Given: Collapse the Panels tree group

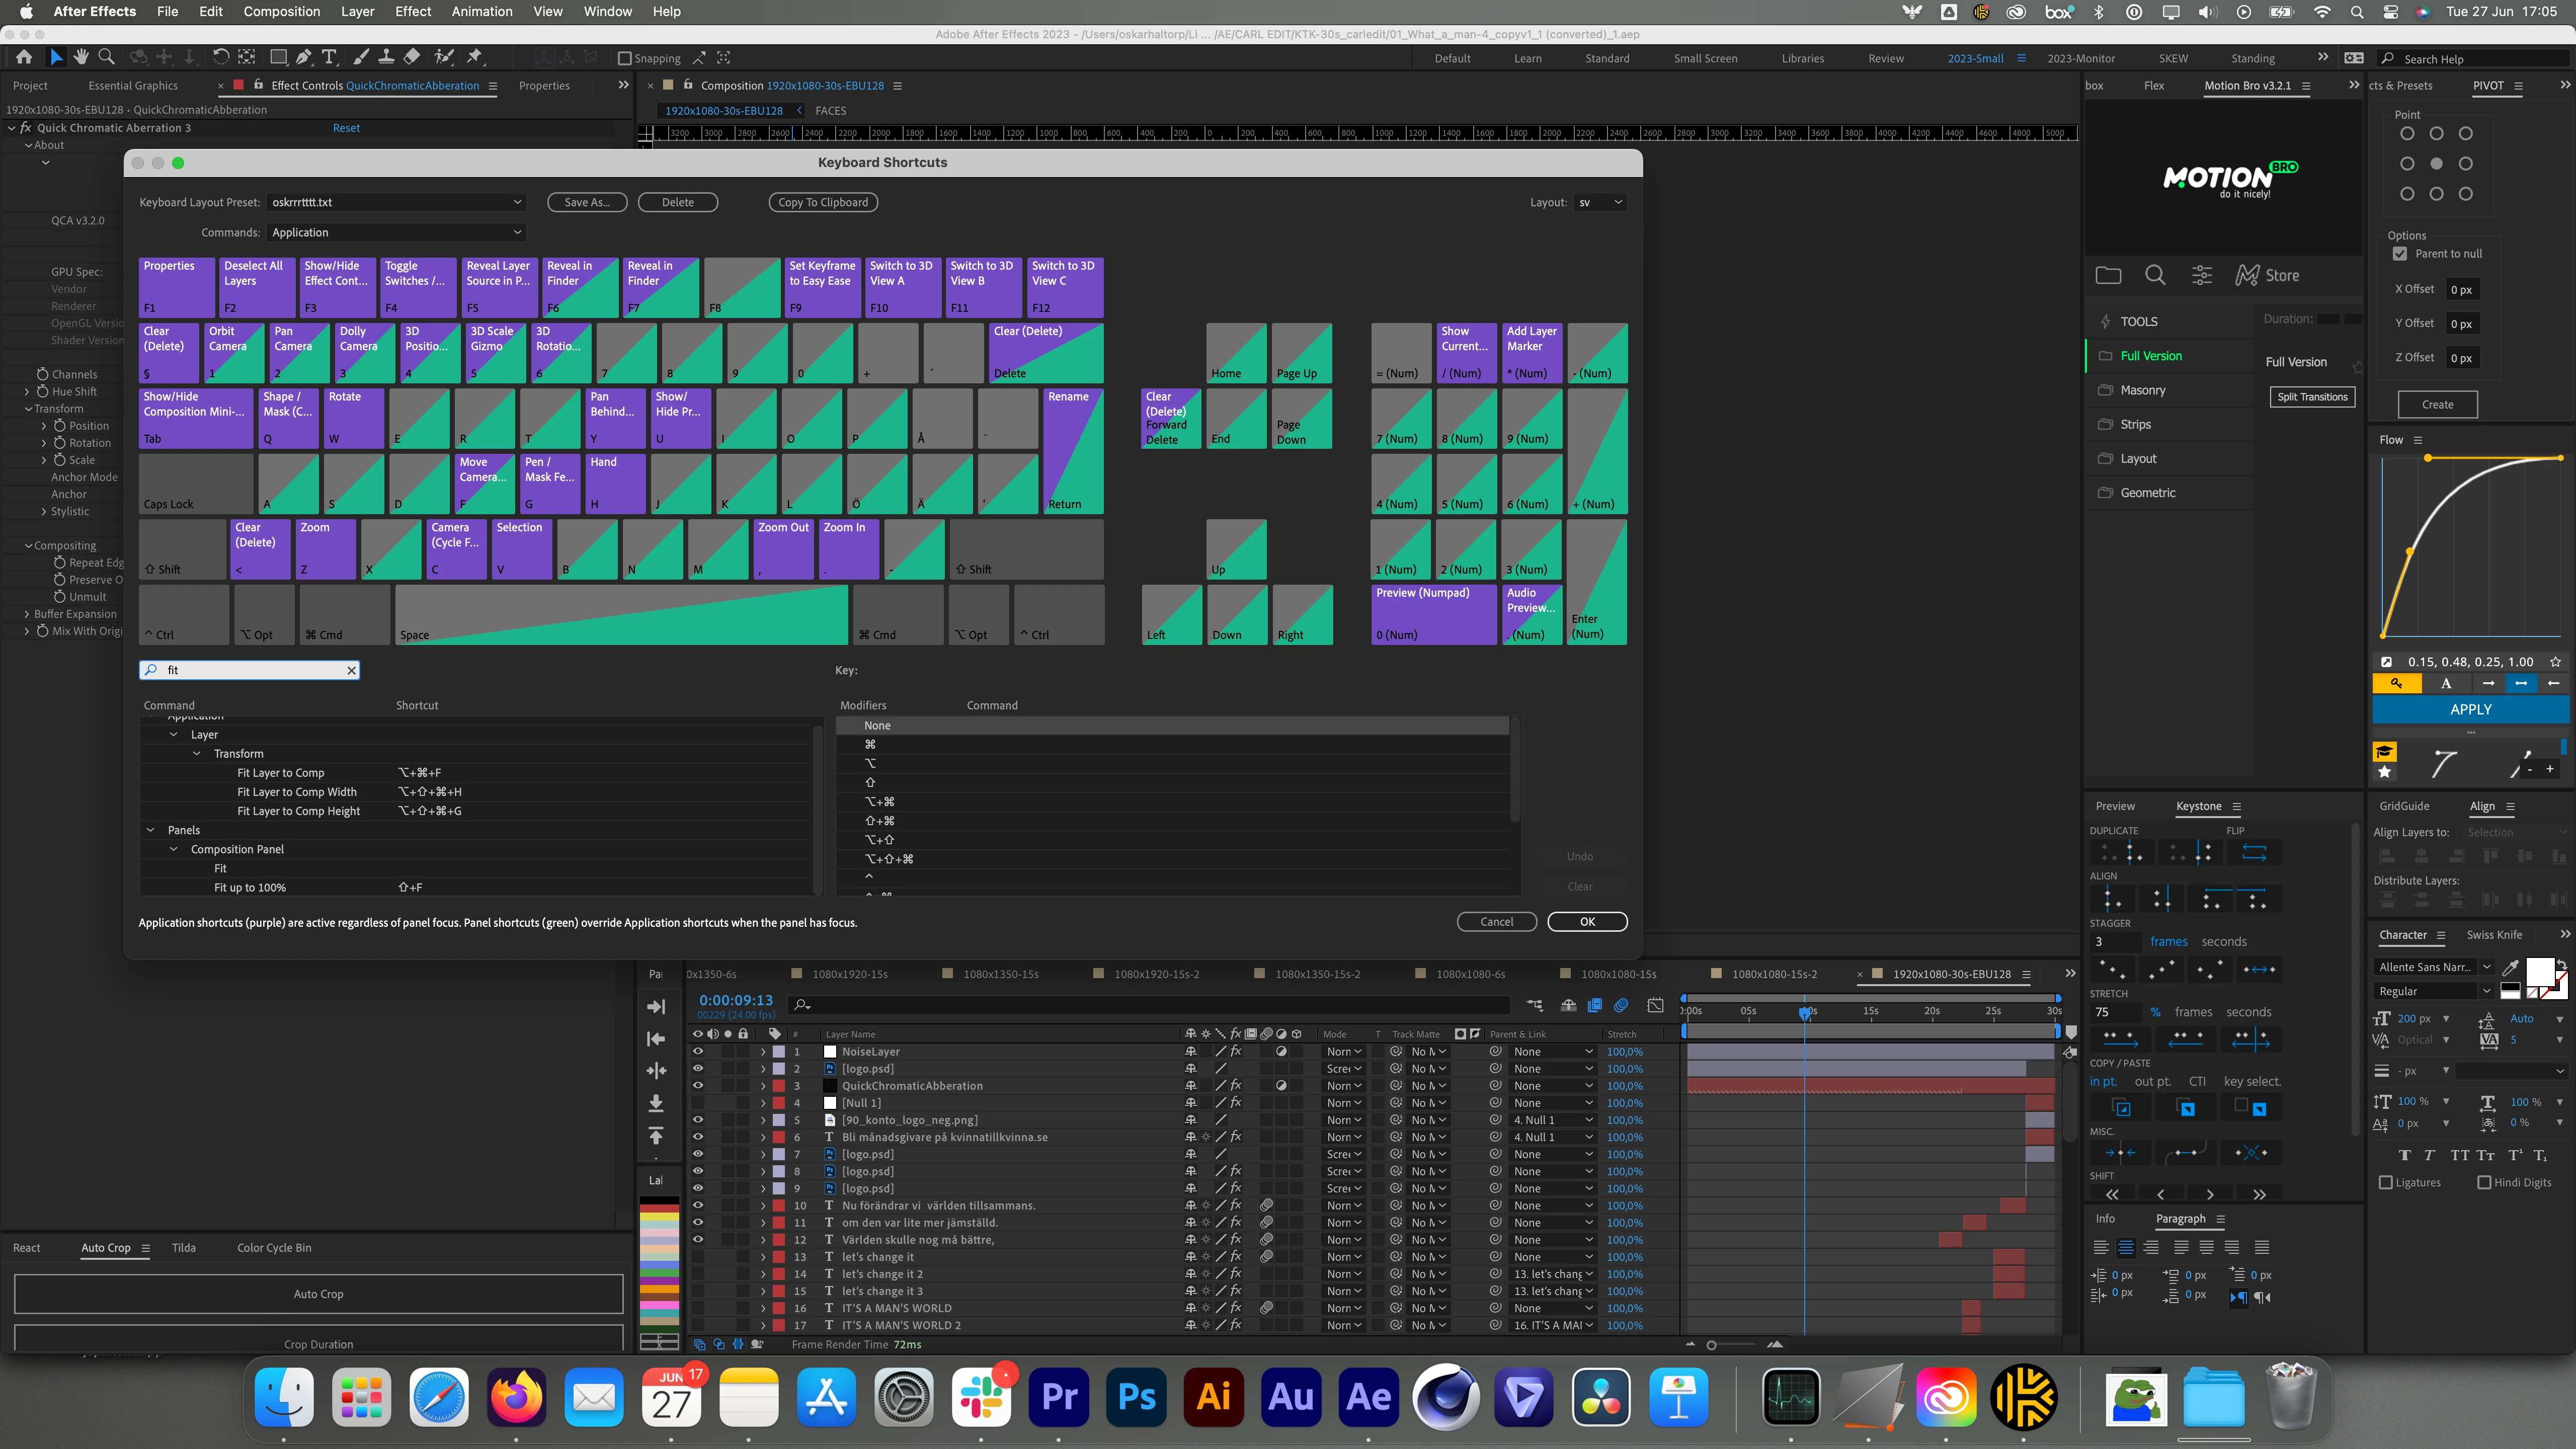Looking at the screenshot, I should tap(151, 830).
